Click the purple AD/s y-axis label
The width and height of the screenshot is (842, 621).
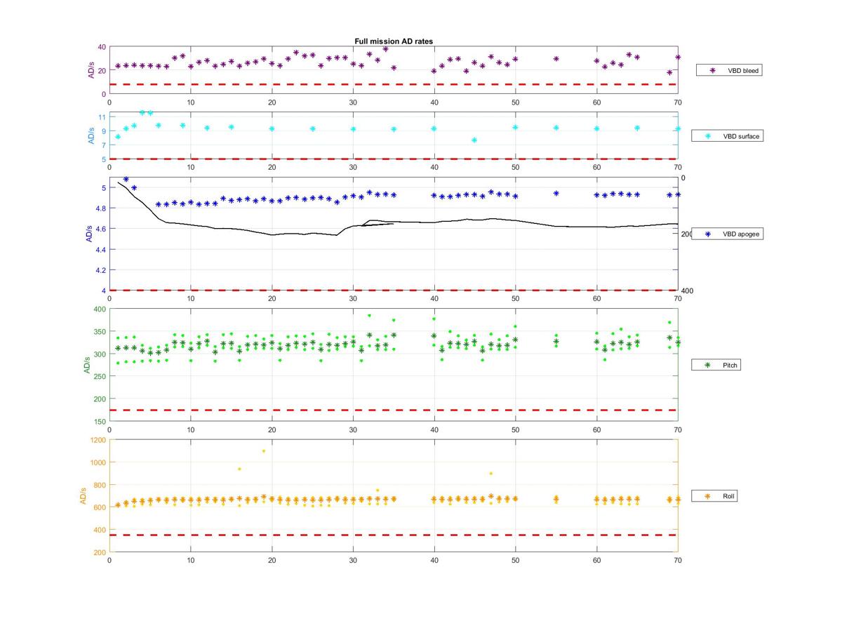pyautogui.click(x=91, y=69)
